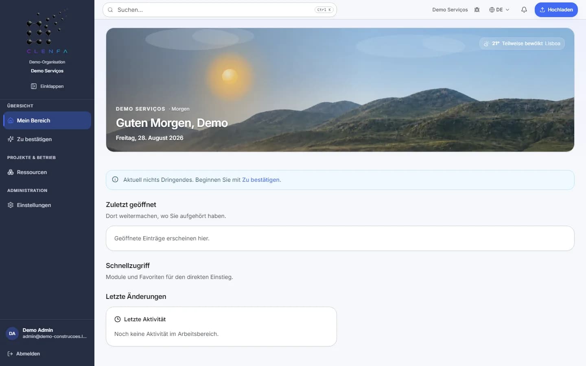The height and width of the screenshot is (366, 586).
Task: Follow the Zu bestätigen link in the notice
Action: [x=261, y=180]
